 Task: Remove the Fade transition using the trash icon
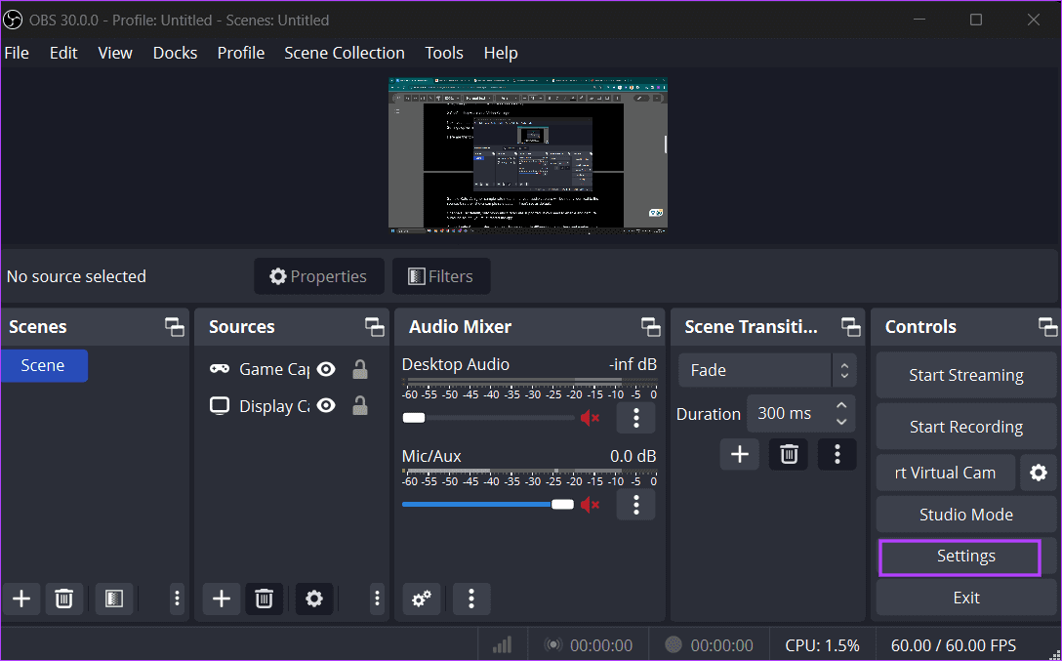pos(788,453)
